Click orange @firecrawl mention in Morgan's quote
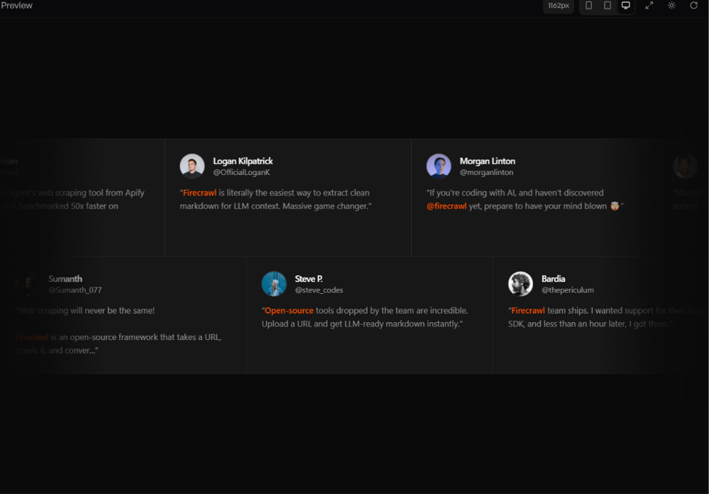 (x=446, y=206)
